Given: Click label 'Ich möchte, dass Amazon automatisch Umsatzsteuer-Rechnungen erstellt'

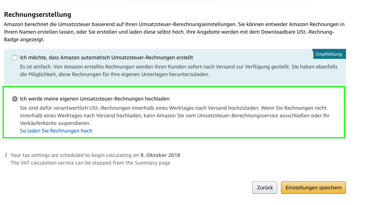Looking at the screenshot, I should click(106, 58).
